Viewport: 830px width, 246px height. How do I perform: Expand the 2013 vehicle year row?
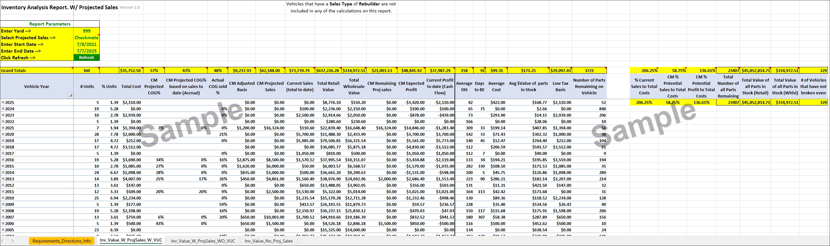3,179
